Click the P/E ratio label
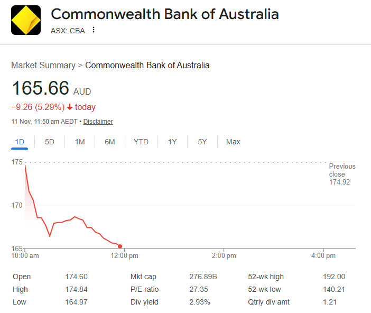Viewport: 371px width, 313px height. [144, 289]
